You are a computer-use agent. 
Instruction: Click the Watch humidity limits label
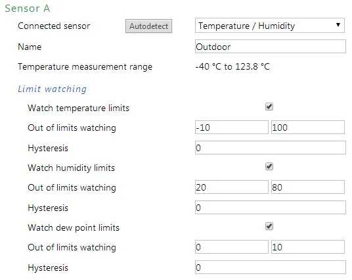pos(71,168)
